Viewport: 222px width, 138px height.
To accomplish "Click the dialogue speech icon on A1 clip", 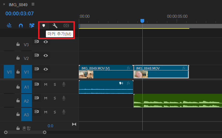I will point(121,83).
